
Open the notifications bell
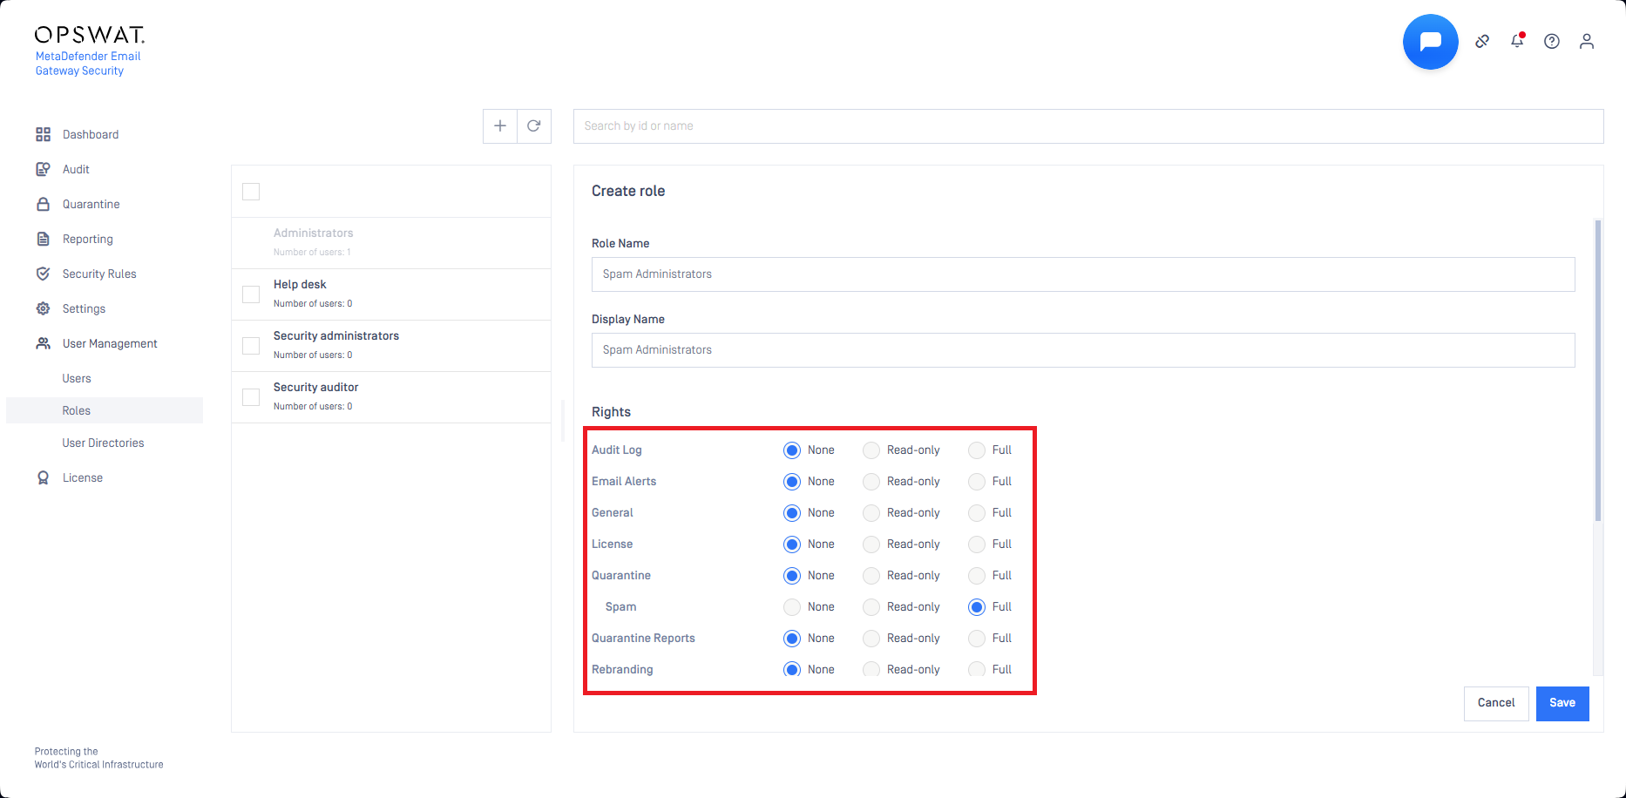[1517, 41]
